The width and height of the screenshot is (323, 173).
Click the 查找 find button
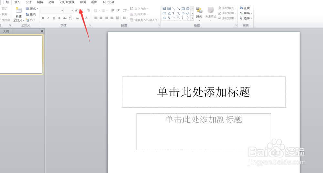tap(245, 8)
